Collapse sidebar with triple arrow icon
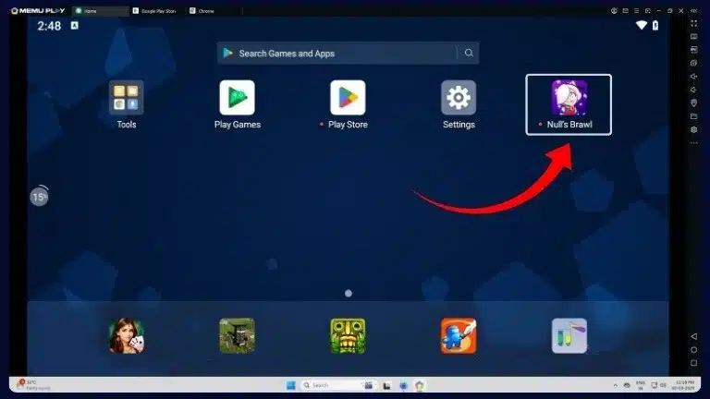 [693, 11]
